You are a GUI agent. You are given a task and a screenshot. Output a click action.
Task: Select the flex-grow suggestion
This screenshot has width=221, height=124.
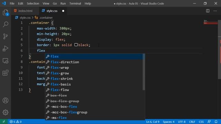(x=94, y=73)
